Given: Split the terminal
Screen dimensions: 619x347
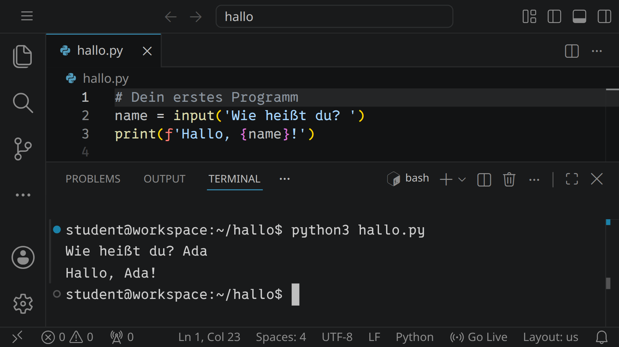Looking at the screenshot, I should pos(484,180).
